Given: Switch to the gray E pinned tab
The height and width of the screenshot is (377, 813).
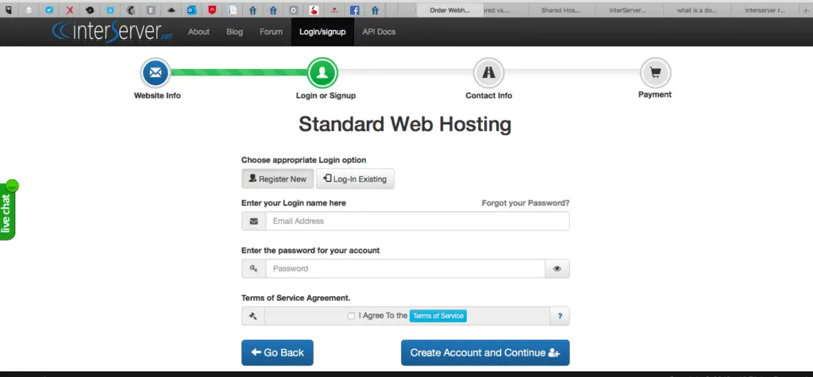Looking at the screenshot, I should coord(150,10).
